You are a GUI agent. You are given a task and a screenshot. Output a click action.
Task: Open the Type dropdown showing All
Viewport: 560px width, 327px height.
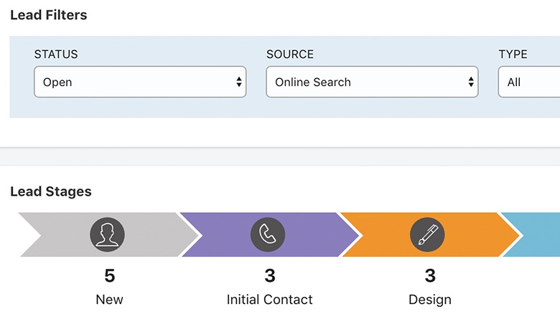(529, 82)
